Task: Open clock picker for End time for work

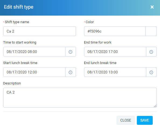Action: coord(151,52)
